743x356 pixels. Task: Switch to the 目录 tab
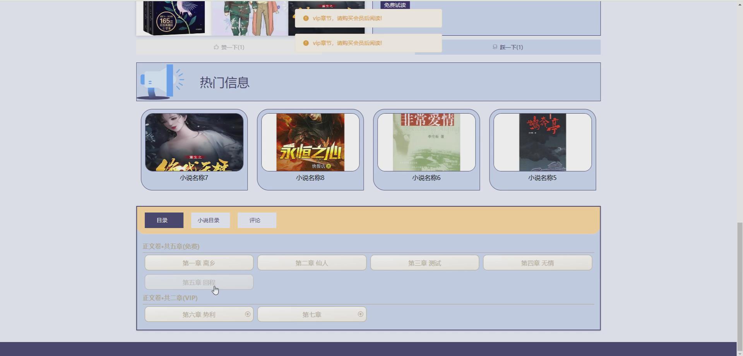[x=164, y=220]
